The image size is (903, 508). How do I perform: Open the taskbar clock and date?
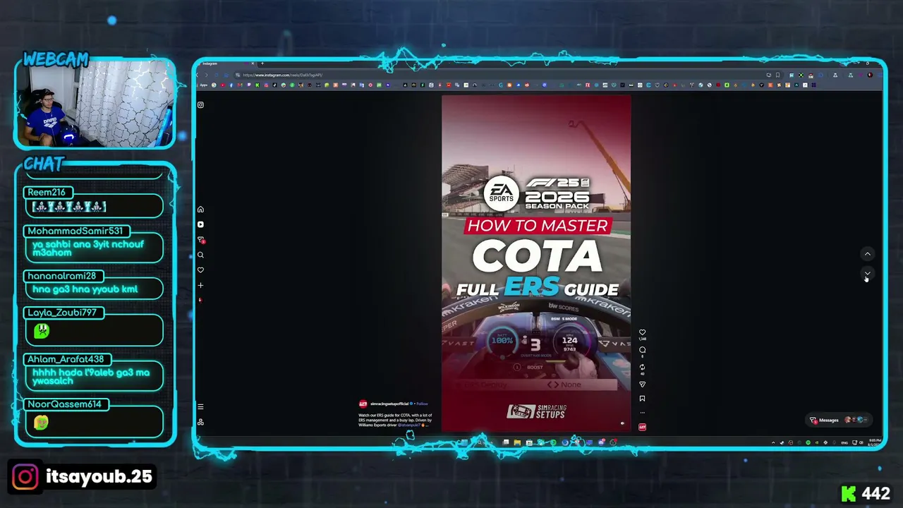(875, 442)
